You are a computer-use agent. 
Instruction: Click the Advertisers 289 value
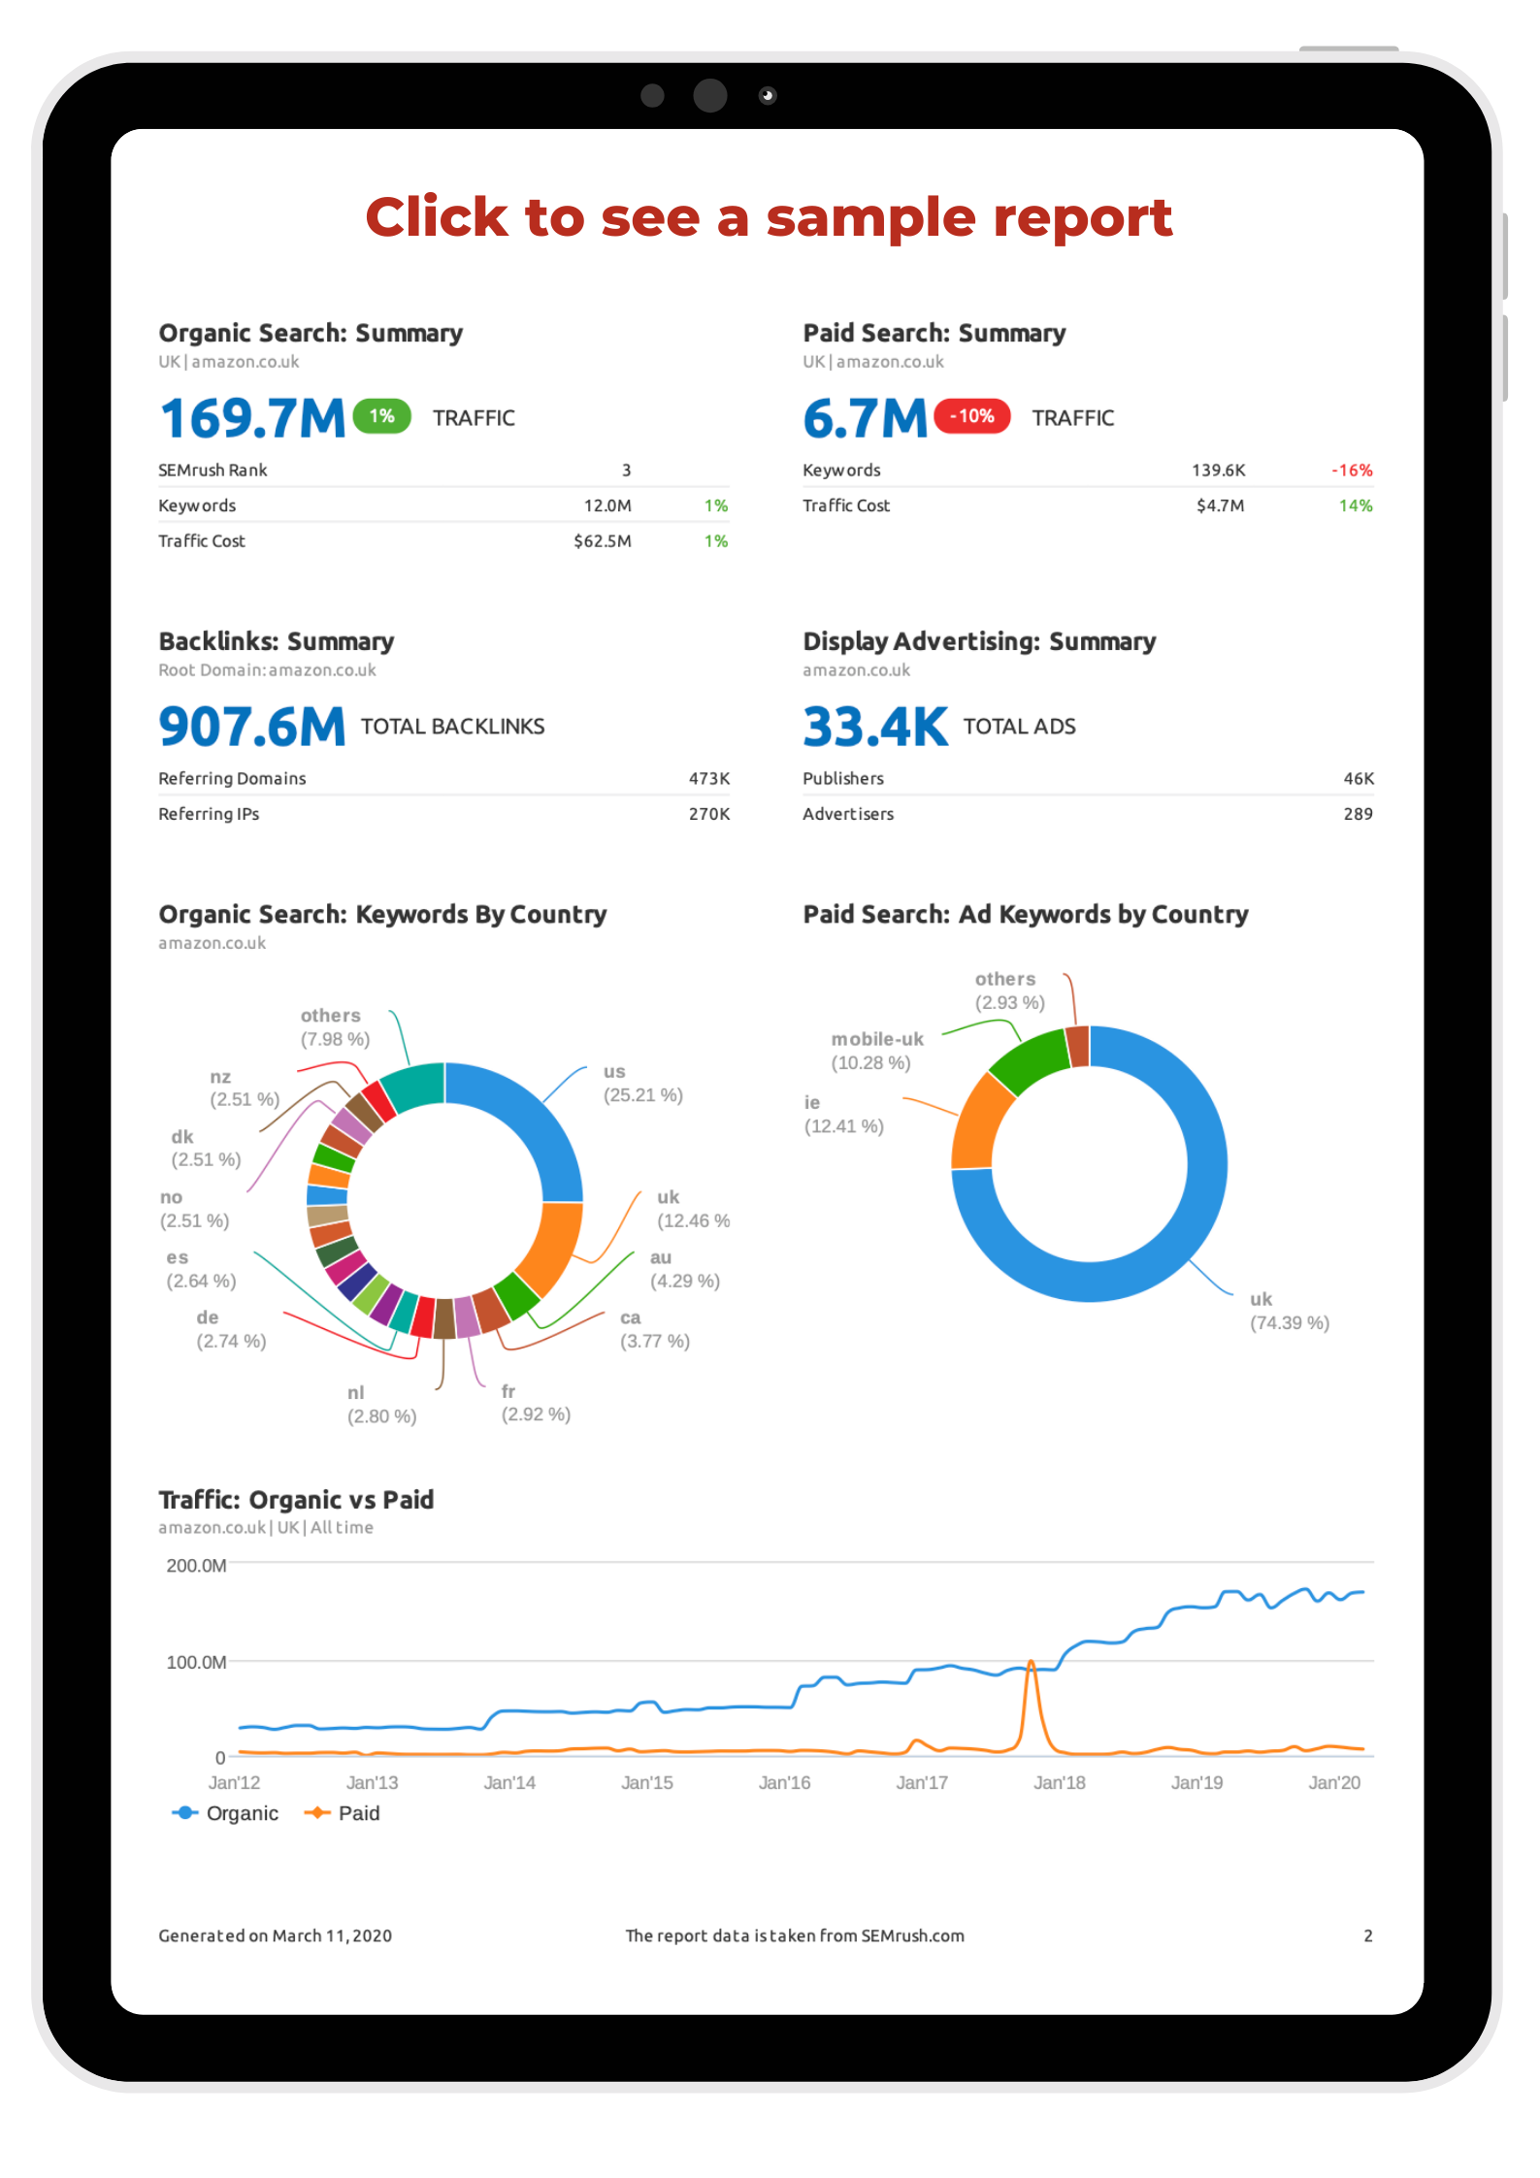point(1358,814)
